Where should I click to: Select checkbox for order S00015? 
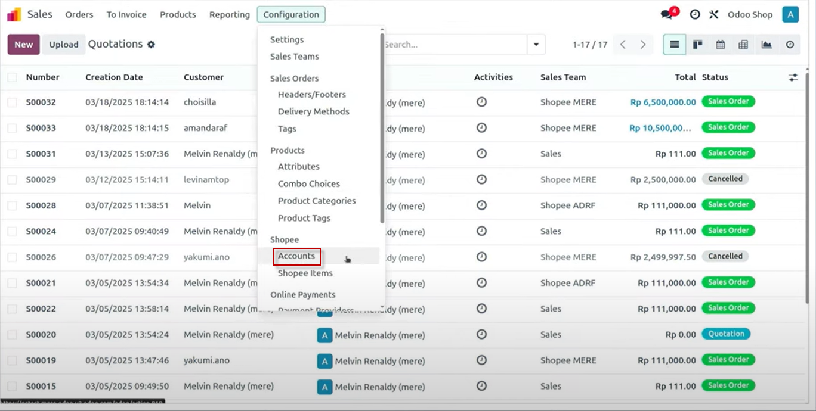click(12, 386)
